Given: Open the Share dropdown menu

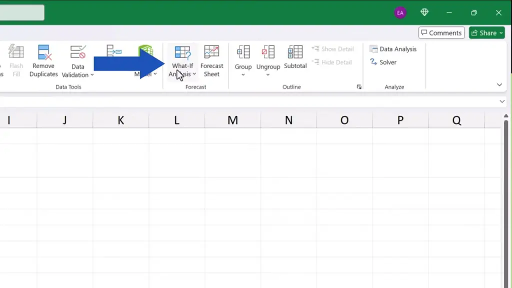Looking at the screenshot, I should 487,33.
